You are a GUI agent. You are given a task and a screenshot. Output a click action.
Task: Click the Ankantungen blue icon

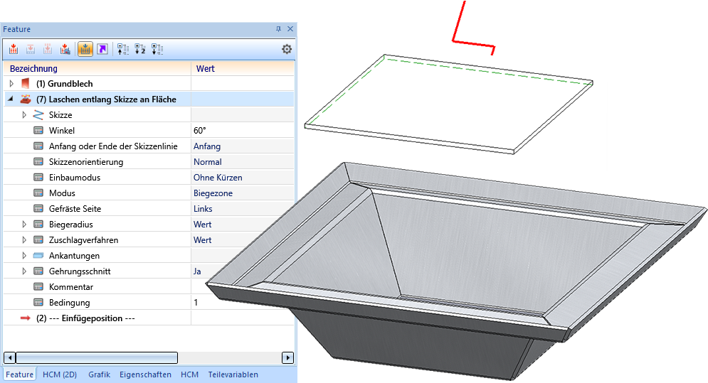38,256
